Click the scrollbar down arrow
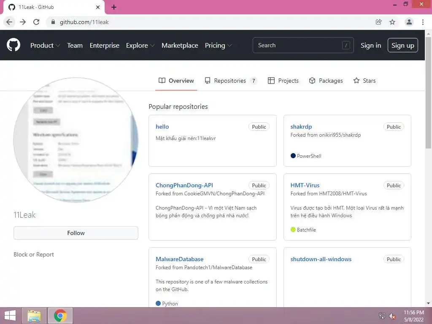The image size is (432, 324). tap(428, 303)
